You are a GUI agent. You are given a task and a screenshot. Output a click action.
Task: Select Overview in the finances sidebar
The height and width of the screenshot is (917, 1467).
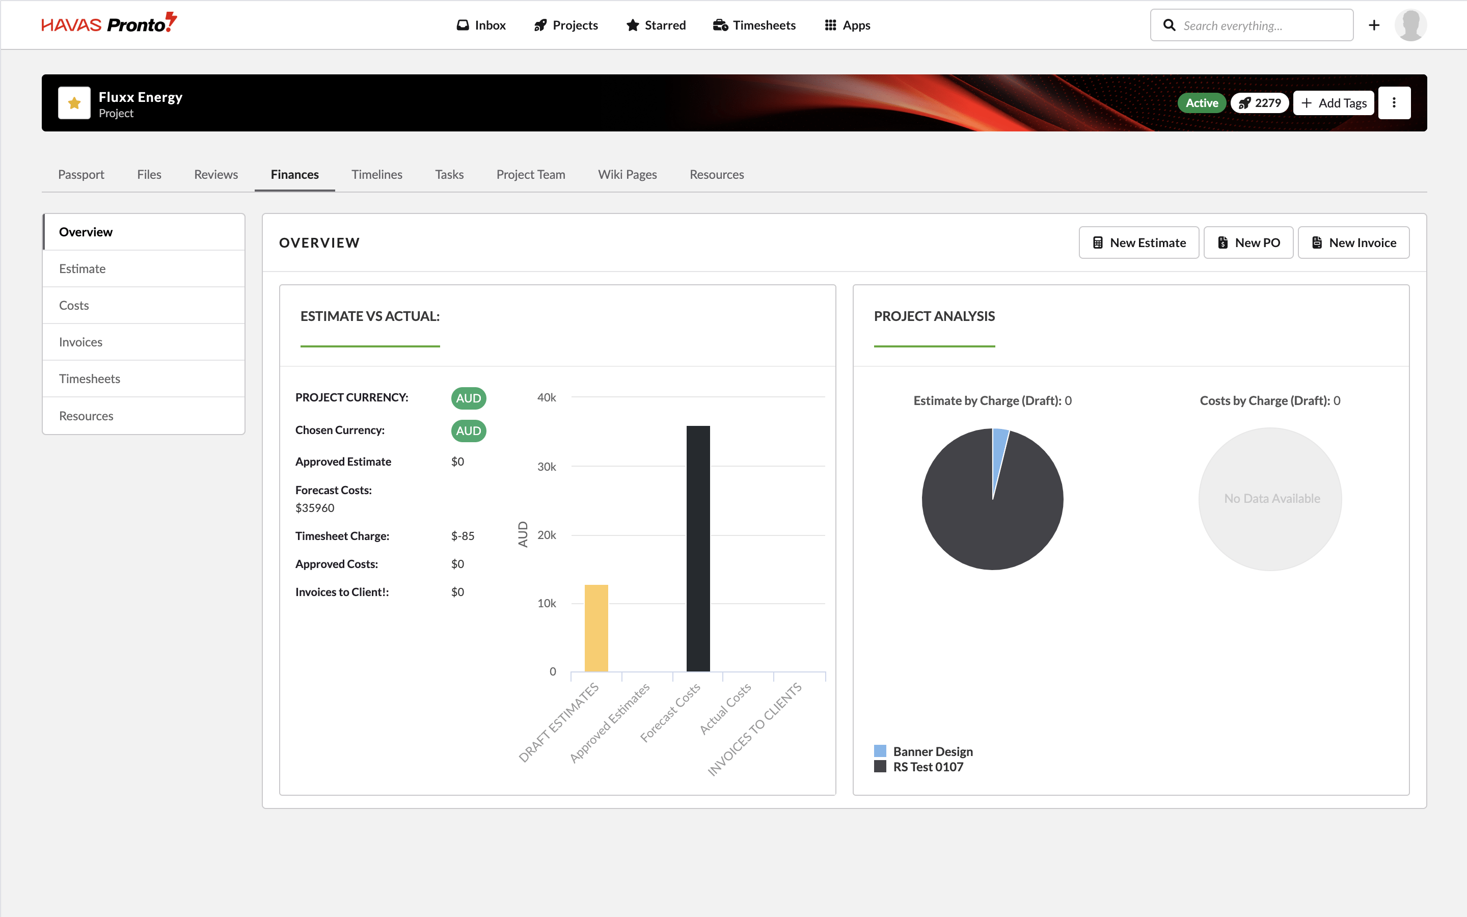click(144, 232)
